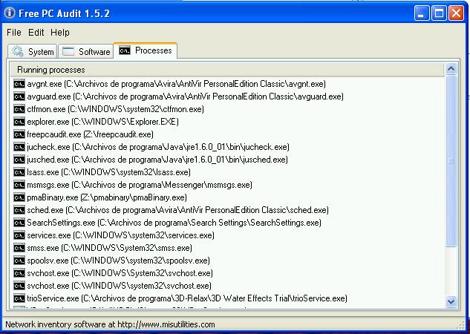470x334 pixels.
Task: Click the icon beside services.exe
Action: click(19, 235)
